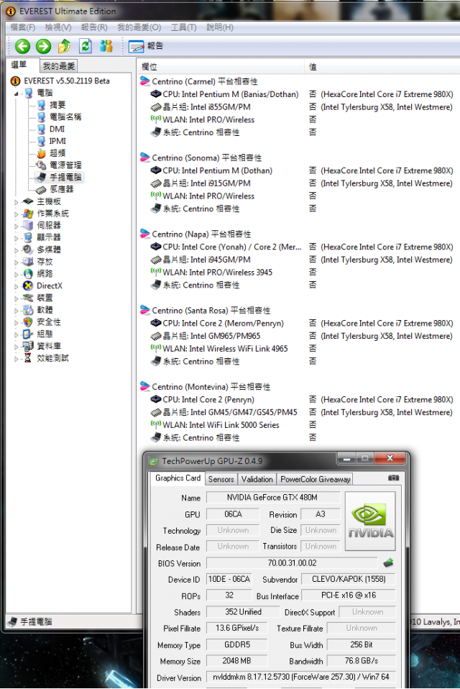Open the 檔案(F) menu
Image resolution: width=460 pixels, height=689 pixels.
22,27
